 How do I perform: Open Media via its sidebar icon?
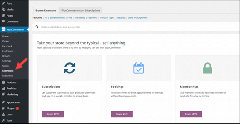tap(3, 9)
